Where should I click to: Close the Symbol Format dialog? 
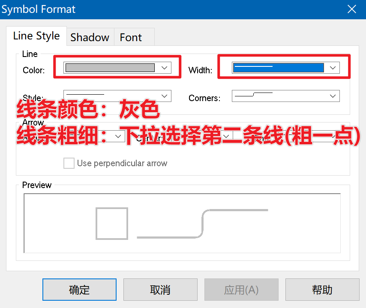pos(351,9)
